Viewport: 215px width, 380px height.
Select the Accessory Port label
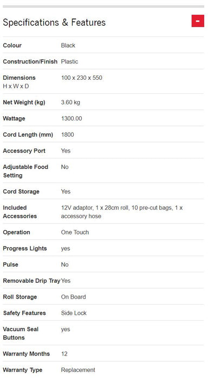click(24, 151)
